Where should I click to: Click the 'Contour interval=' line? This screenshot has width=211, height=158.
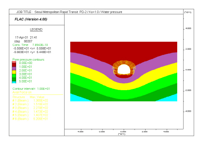pos(31,89)
